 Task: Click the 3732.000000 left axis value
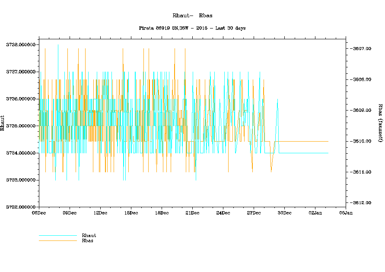pyautogui.click(x=20, y=207)
